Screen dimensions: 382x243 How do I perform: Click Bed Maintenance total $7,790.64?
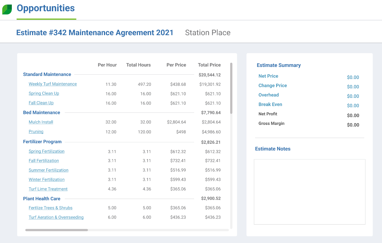(211, 113)
